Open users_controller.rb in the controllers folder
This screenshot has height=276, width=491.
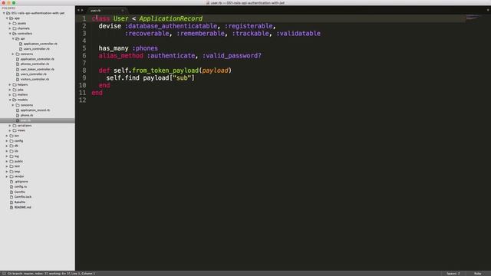pos(34,74)
